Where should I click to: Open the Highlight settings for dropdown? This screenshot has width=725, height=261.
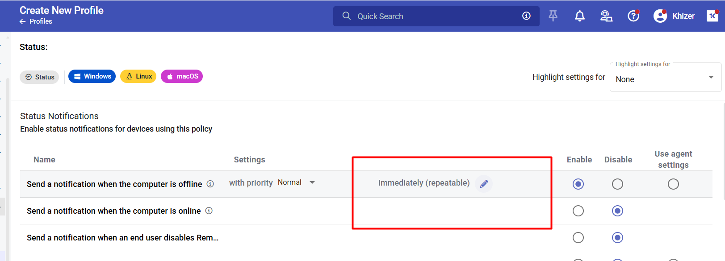(x=665, y=79)
